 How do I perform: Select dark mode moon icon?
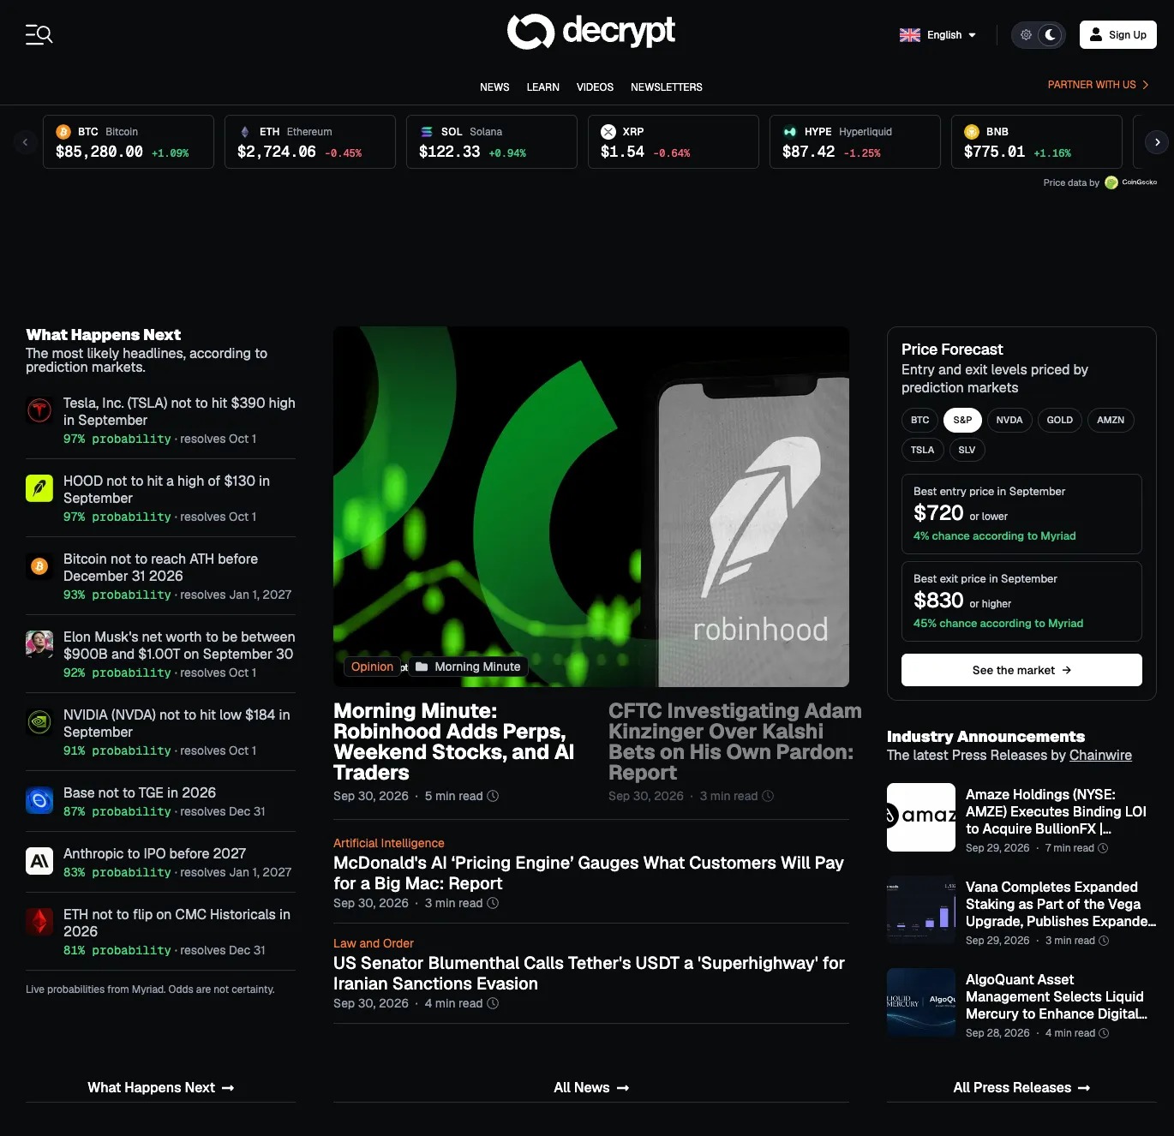(1051, 35)
